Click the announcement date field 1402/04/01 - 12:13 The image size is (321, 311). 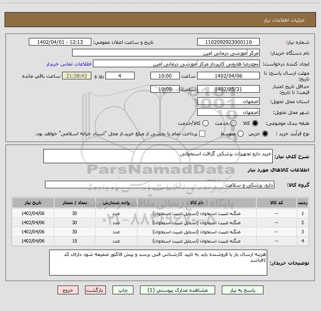[x=60, y=42]
